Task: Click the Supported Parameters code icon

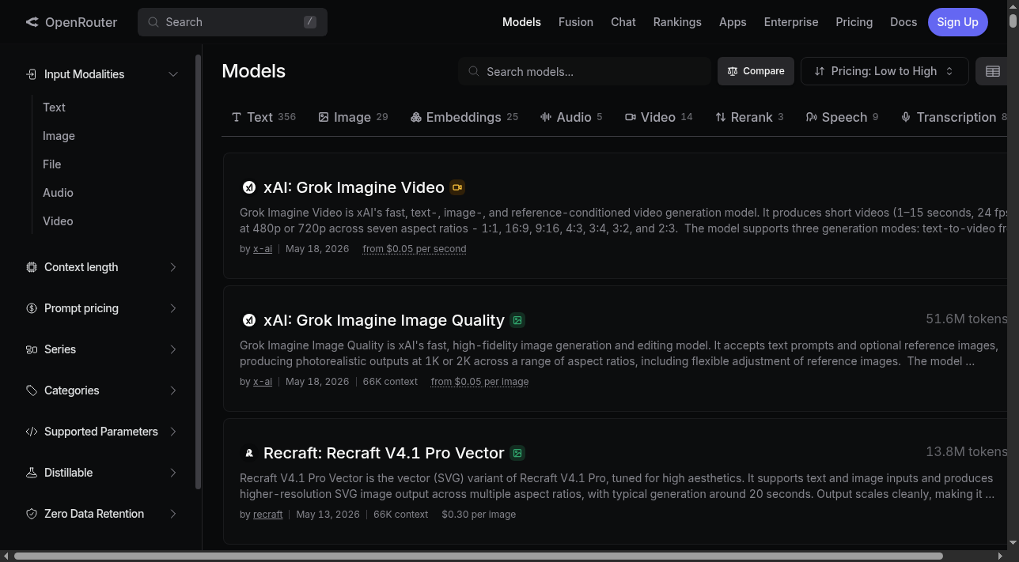Action: (32, 432)
